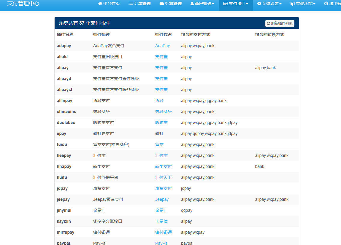This screenshot has height=245, width=341.
Task: Click the credit card icon beside 支付接口
Action: [x=226, y=4]
